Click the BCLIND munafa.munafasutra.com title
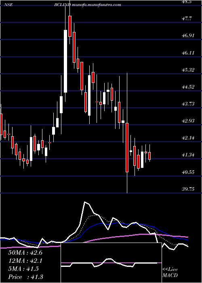 point(88,5)
